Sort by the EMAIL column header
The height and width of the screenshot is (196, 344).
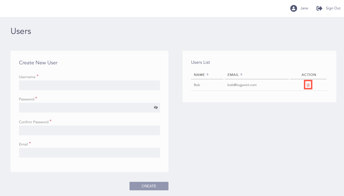pyautogui.click(x=233, y=75)
